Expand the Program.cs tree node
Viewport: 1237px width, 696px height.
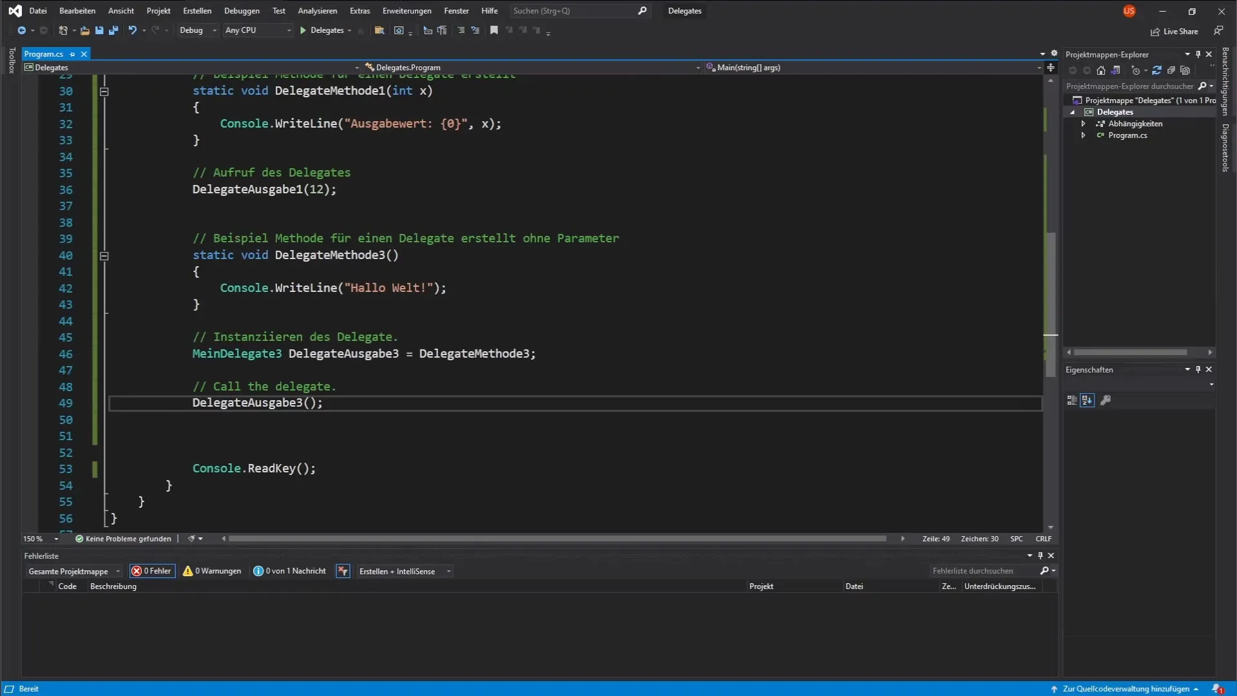1084,135
